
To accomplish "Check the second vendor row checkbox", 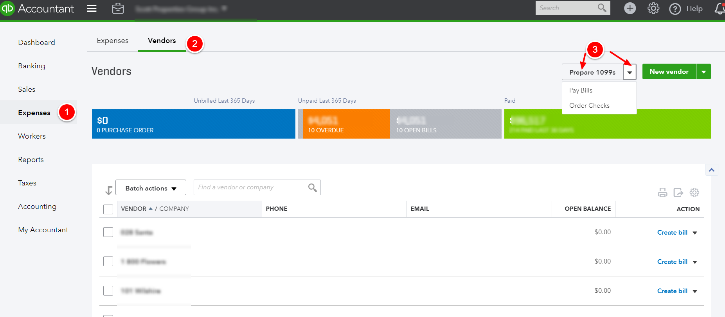I will pos(108,262).
